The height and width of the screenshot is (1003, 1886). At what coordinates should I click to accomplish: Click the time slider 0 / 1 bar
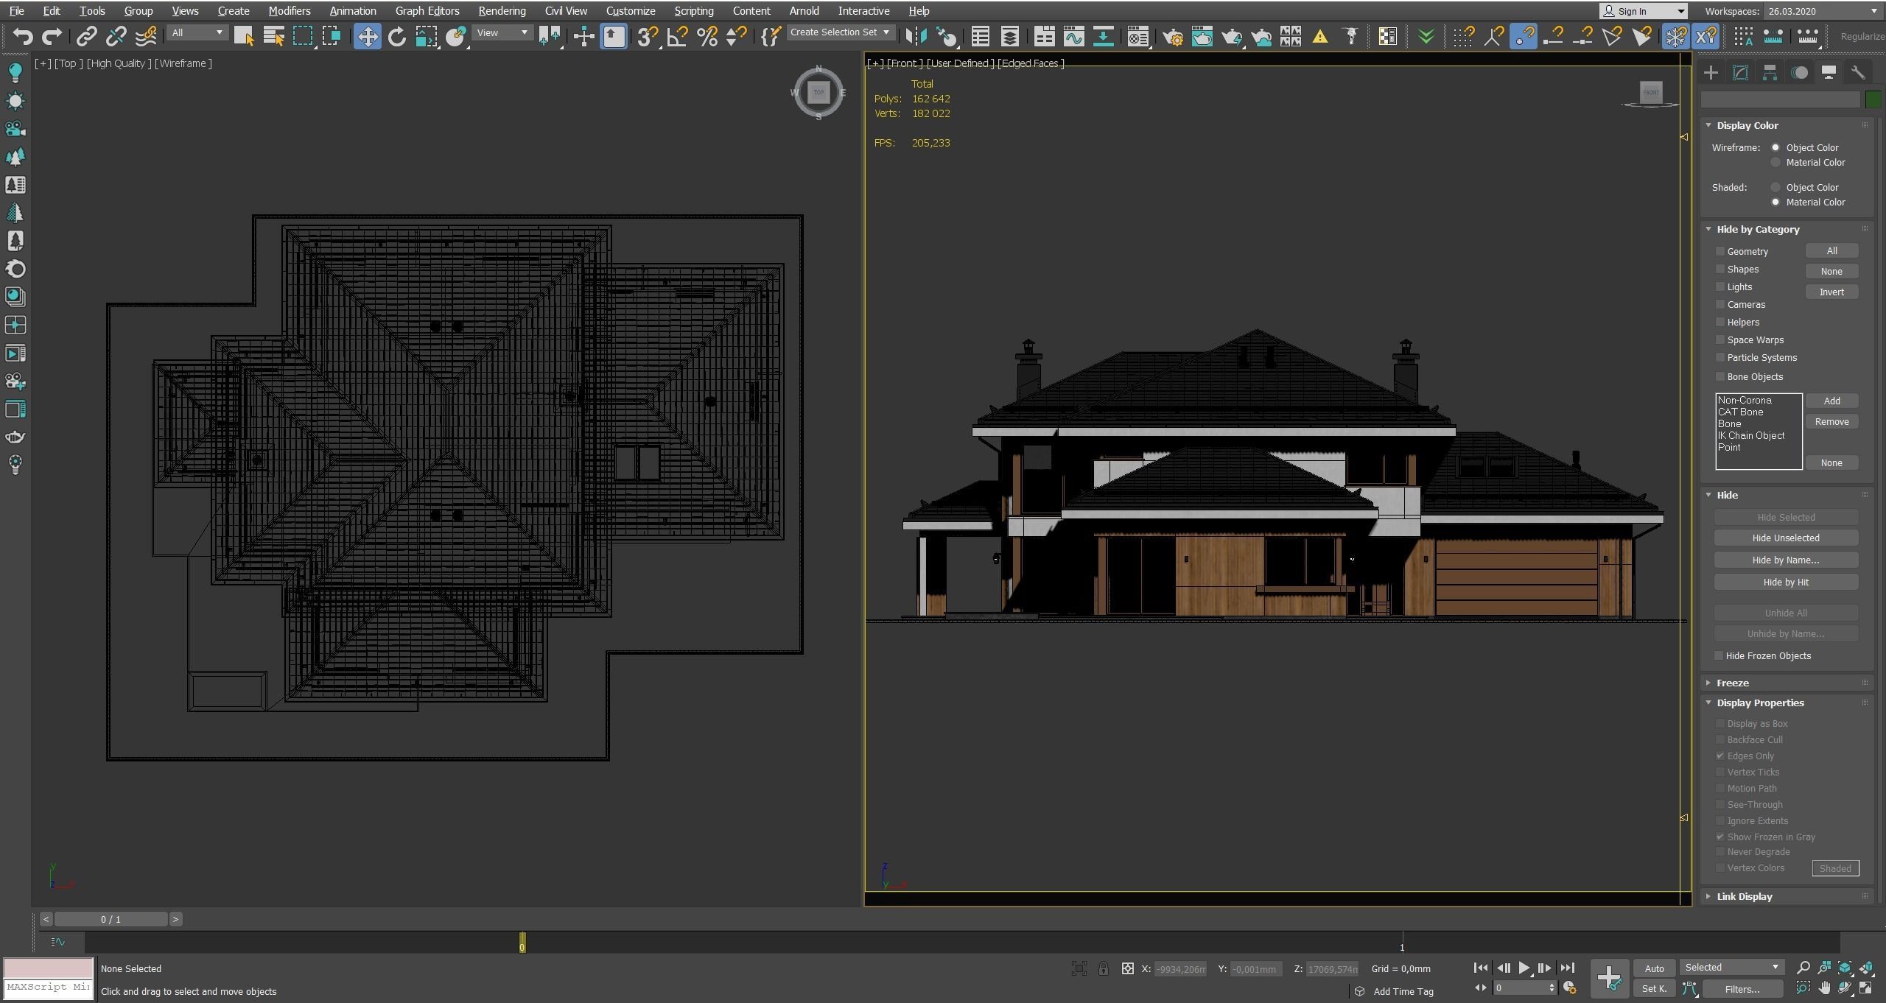(x=111, y=919)
